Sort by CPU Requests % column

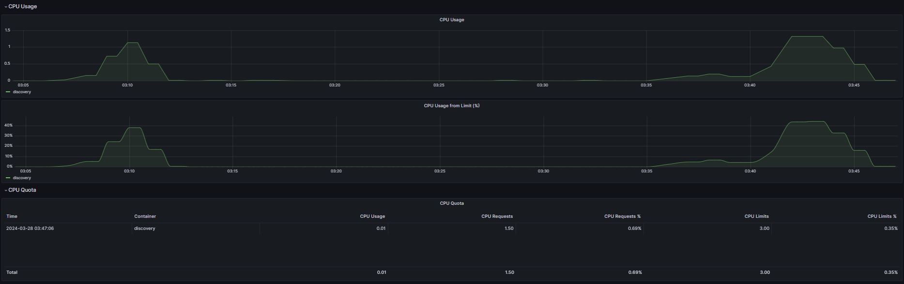(x=622, y=216)
